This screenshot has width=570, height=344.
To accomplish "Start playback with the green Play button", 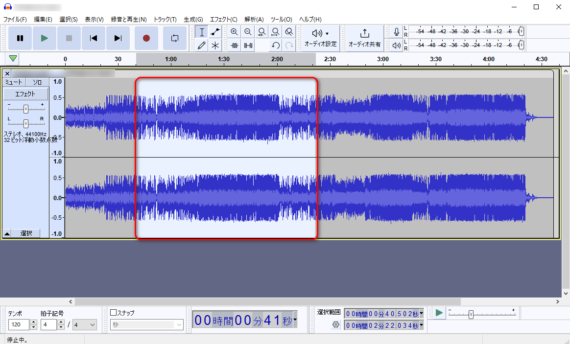I will (x=45, y=38).
